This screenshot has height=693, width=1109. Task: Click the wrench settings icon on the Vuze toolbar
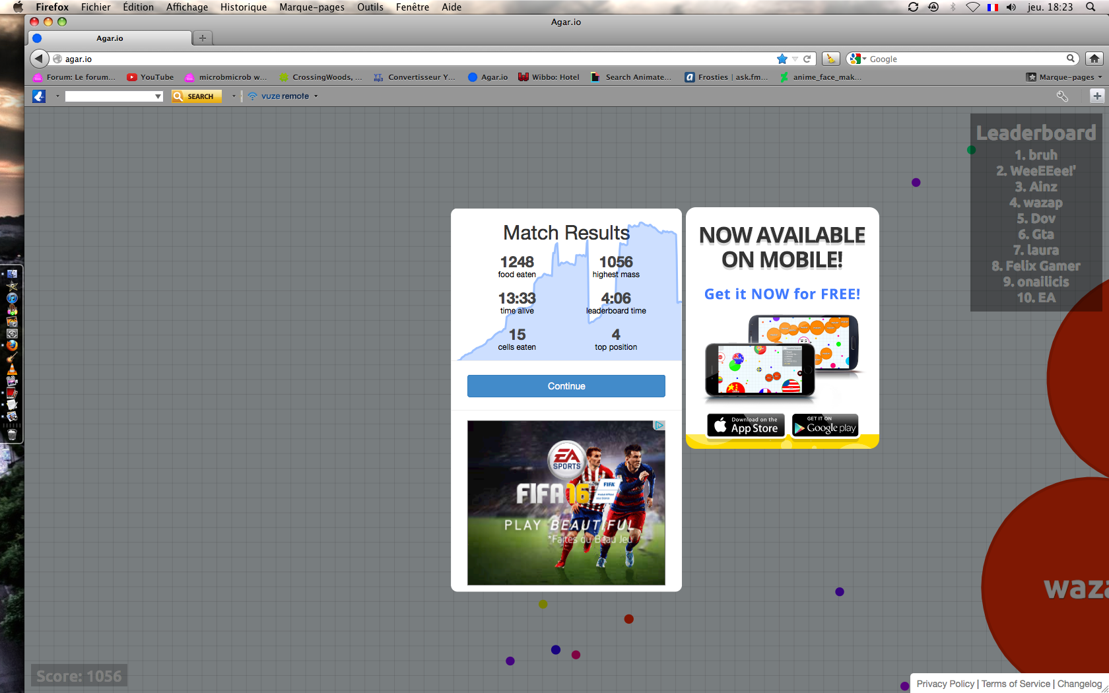click(x=1062, y=96)
